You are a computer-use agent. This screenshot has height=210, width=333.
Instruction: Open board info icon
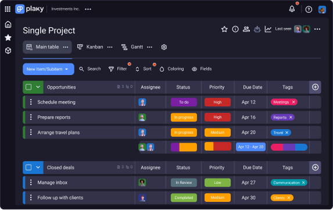235,29
